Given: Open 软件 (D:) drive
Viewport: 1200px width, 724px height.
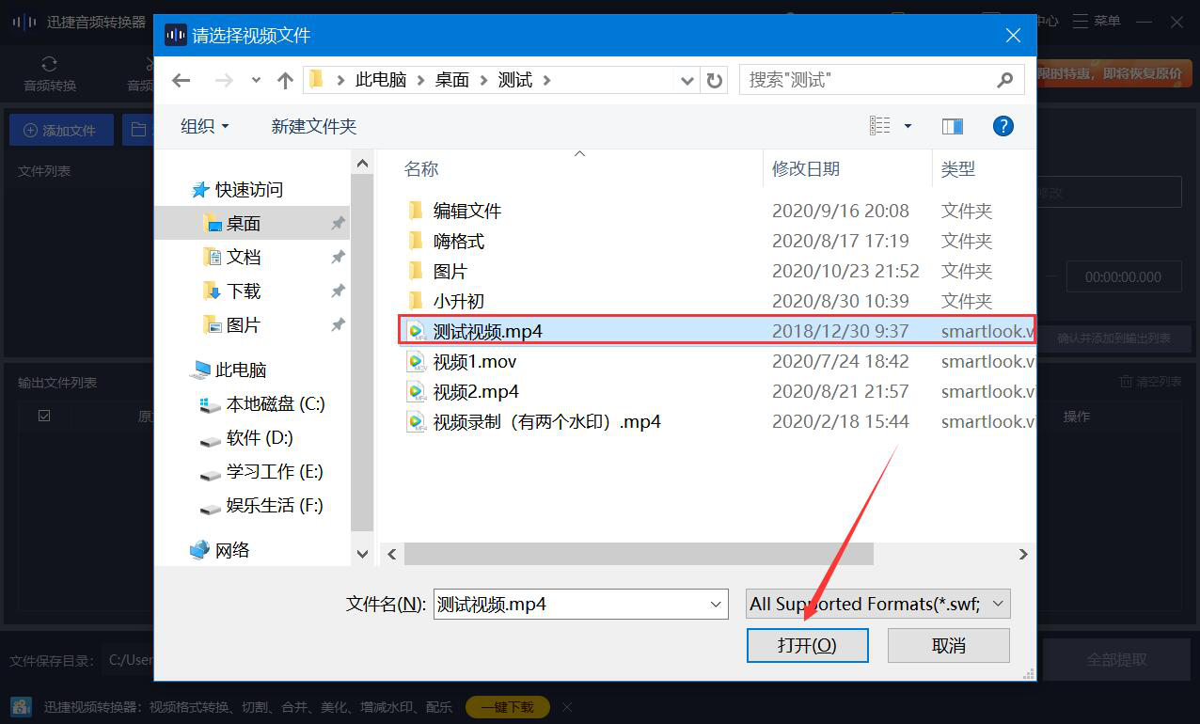Looking at the screenshot, I should pyautogui.click(x=260, y=438).
